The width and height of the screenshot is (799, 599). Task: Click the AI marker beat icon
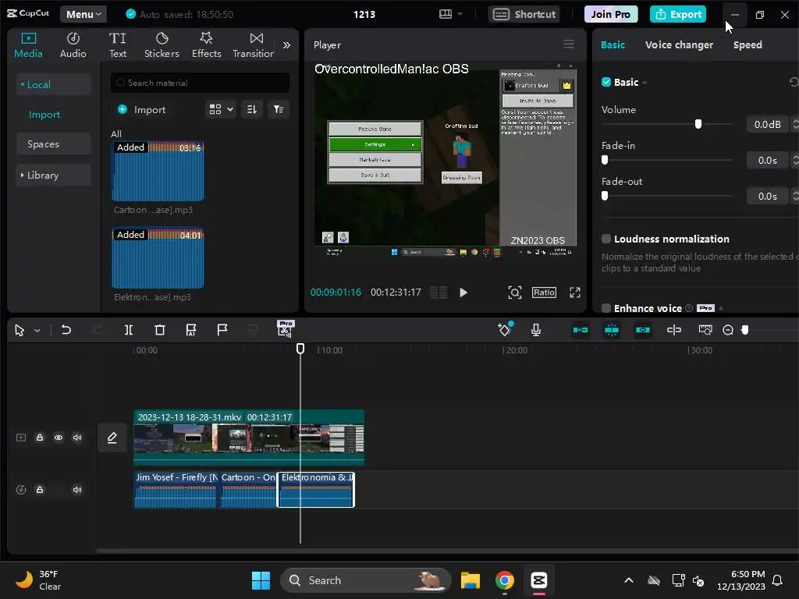tap(190, 330)
